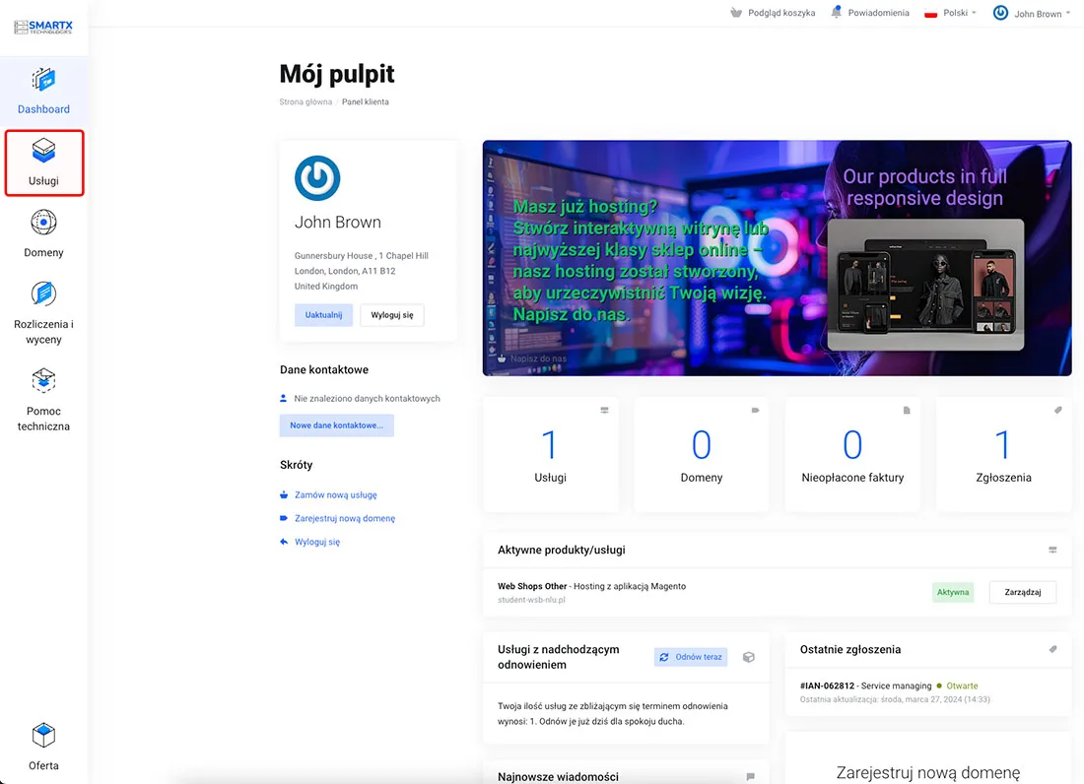Click the basket icon by Zamów nową usługę
This screenshot has height=784, width=1084.
point(284,494)
